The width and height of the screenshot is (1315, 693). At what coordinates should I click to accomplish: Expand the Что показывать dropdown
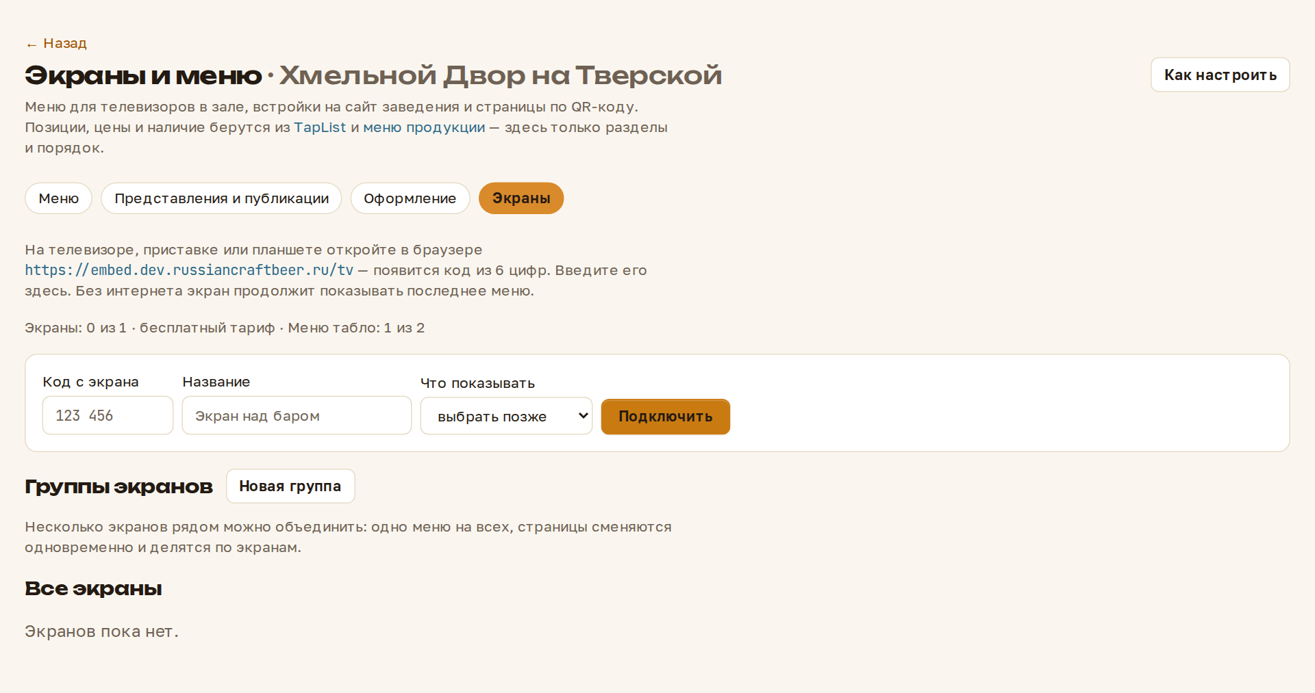[x=506, y=416]
